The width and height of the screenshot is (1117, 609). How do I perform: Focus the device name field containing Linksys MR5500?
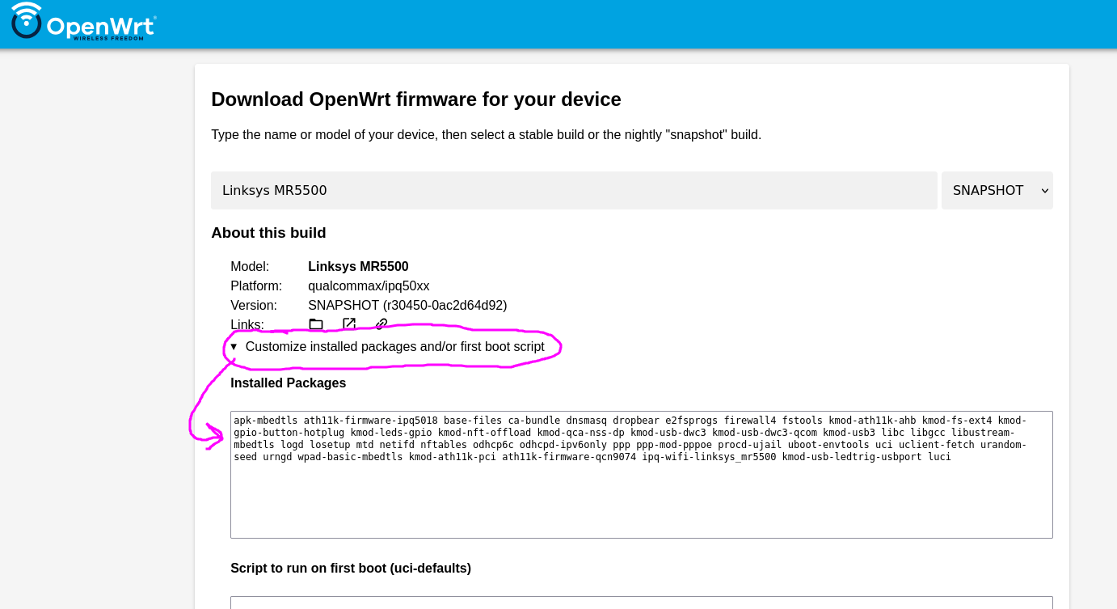point(574,191)
